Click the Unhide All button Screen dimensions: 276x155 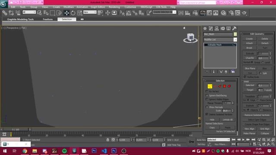point(228,120)
